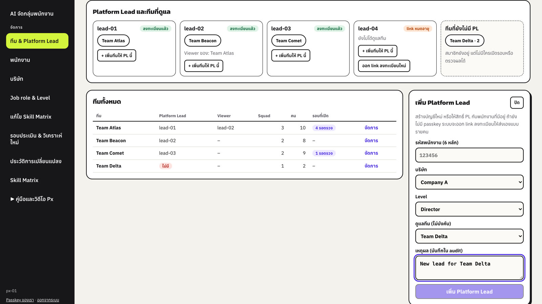This screenshot has width=542, height=304.
Task: Click ออก link ลงทะเบียนใหม่ button
Action: tap(384, 66)
